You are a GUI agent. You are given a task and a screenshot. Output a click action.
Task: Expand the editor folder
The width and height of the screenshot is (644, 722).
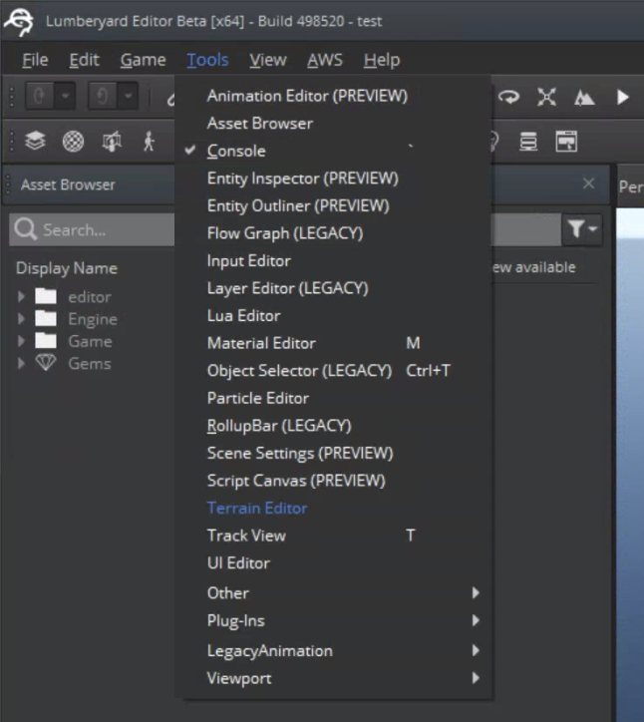[x=21, y=296]
